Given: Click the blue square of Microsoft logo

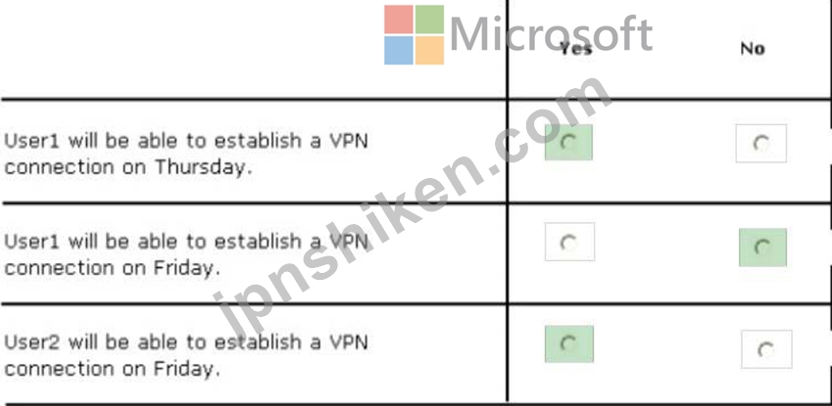Looking at the screenshot, I should pos(399,50).
